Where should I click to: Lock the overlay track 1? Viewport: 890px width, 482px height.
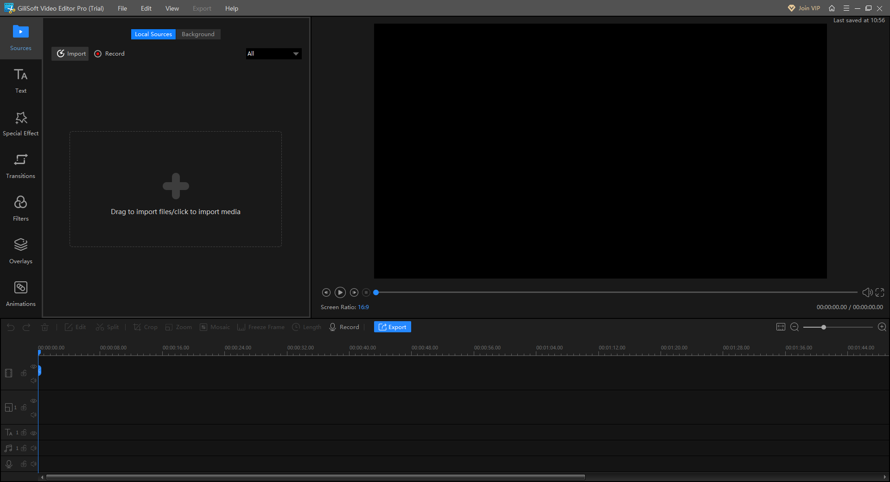[x=24, y=407]
